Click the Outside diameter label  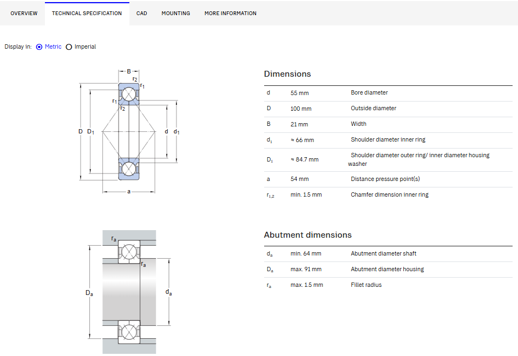tap(373, 108)
